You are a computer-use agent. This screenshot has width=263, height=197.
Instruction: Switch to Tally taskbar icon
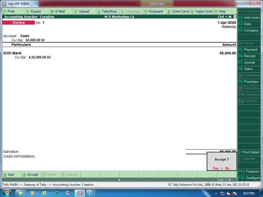click(80, 193)
